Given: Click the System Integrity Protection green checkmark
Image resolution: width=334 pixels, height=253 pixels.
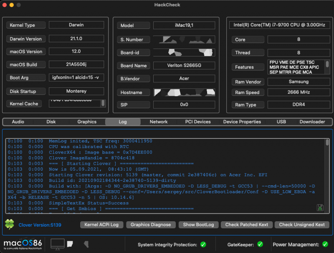Looking at the screenshot, I should click(203, 245).
